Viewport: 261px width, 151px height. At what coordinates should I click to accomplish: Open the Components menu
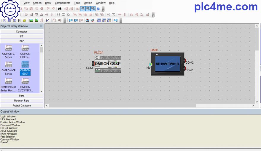[62, 3]
